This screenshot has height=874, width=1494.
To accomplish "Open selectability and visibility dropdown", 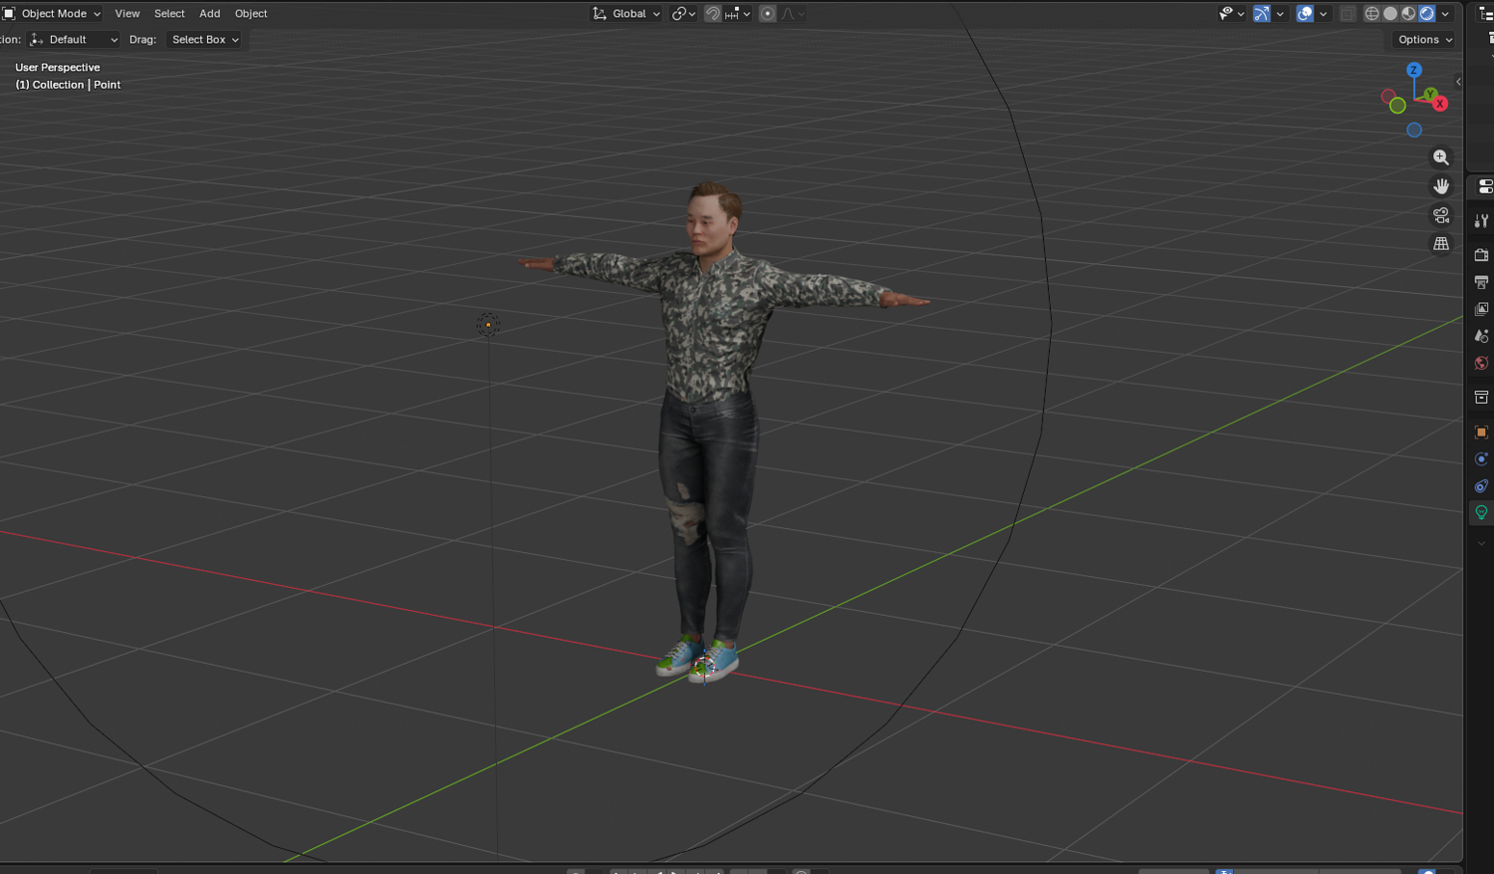I will (1232, 13).
